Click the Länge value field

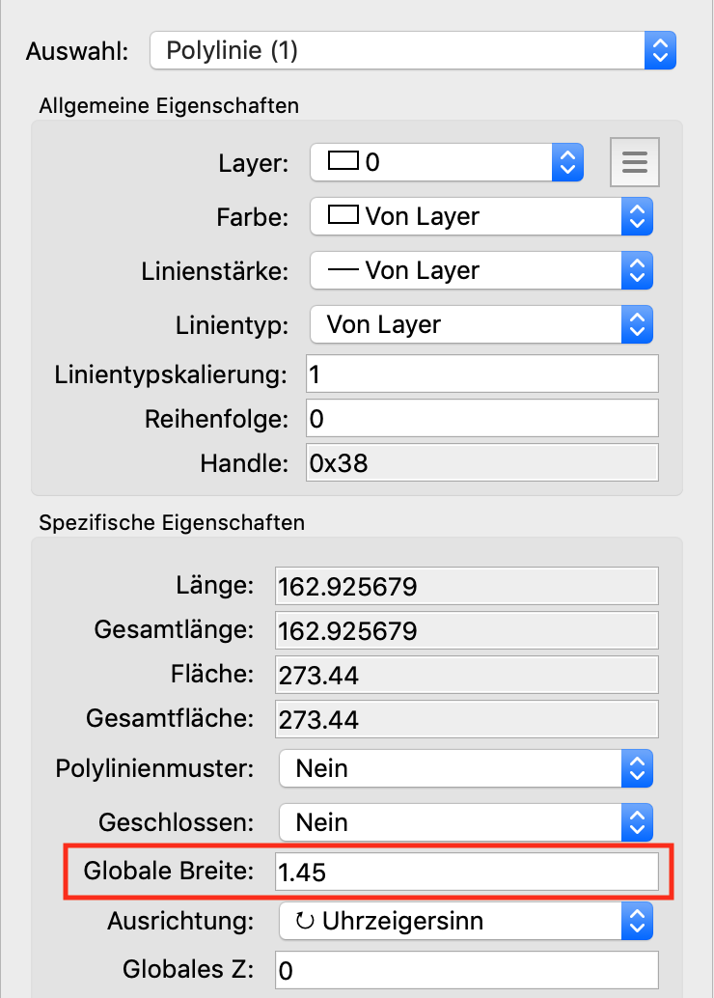pos(466,586)
